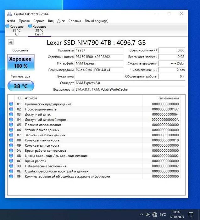Click status orb of attribute 01 row

tap(11, 104)
